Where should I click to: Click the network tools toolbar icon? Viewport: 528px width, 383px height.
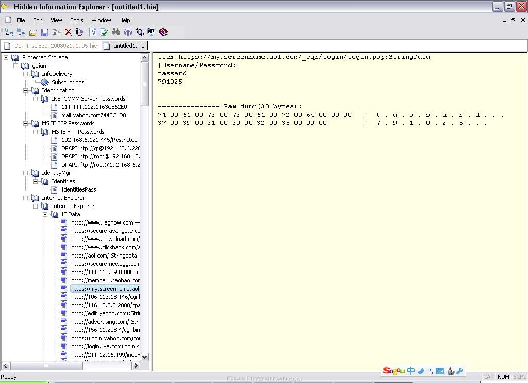coord(128,32)
